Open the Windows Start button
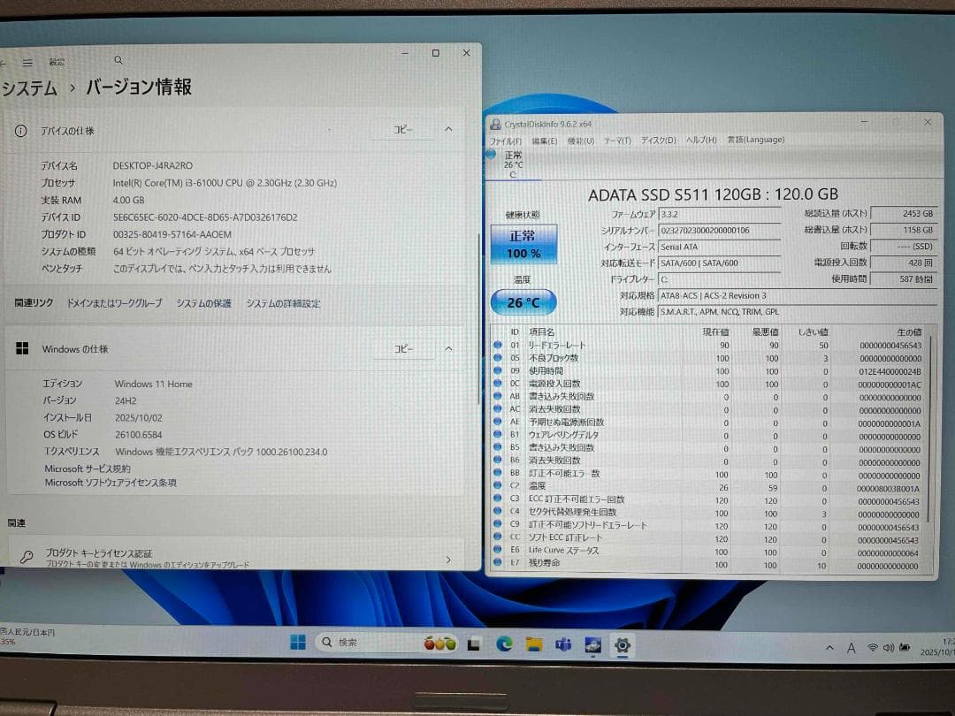955x716 pixels. tap(298, 643)
